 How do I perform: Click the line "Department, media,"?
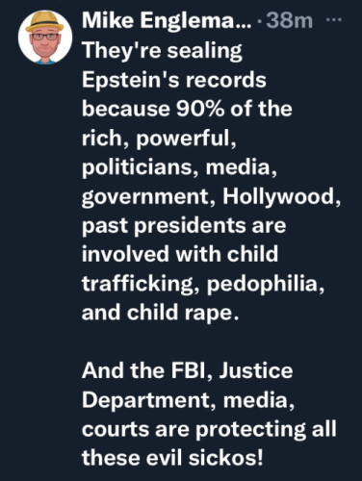point(188,400)
